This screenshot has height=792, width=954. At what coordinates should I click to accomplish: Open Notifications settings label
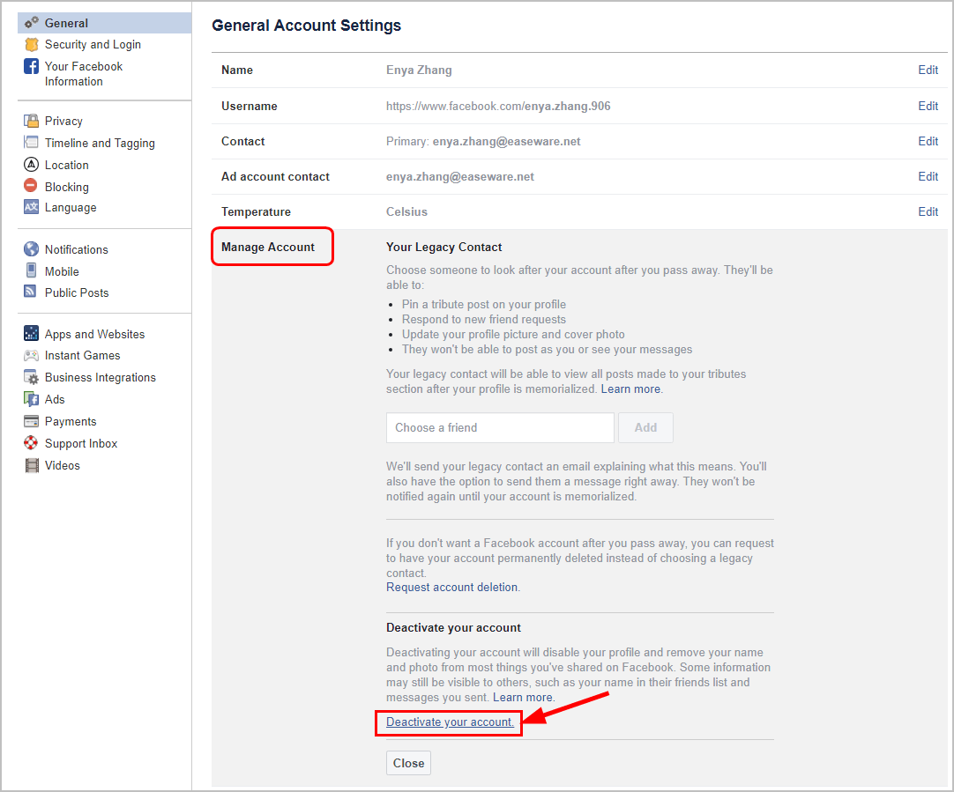pos(76,249)
